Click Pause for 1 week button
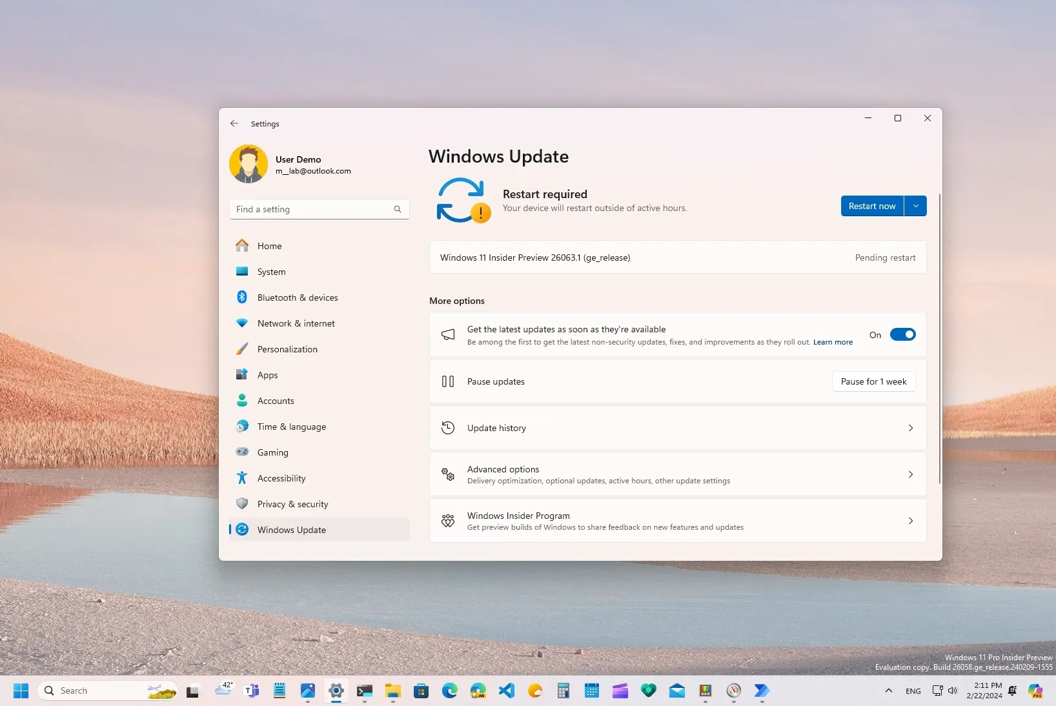The height and width of the screenshot is (706, 1056). [x=873, y=381]
